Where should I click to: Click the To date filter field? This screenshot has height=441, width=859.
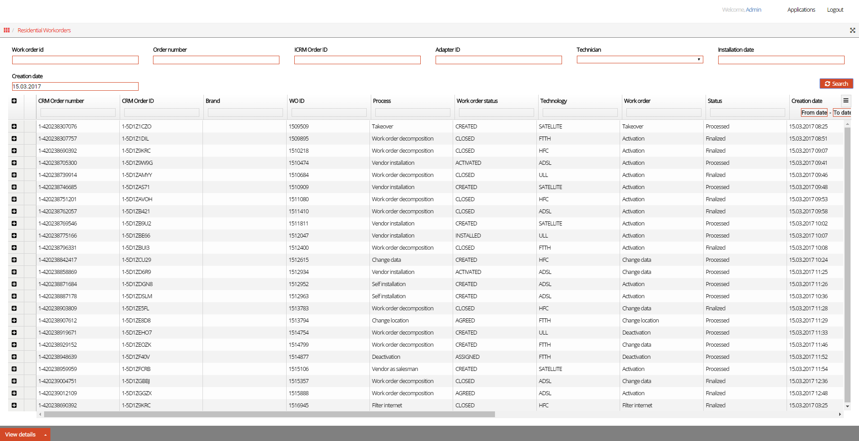point(842,113)
